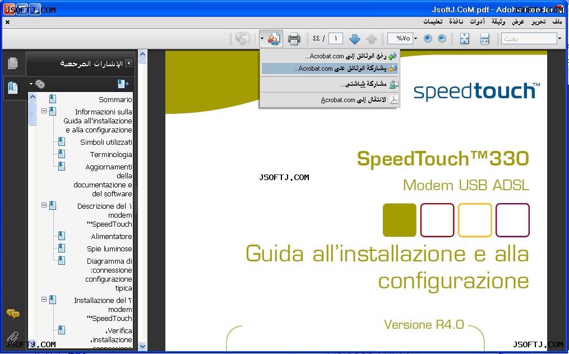Open the Pages thumbnails panel icon
Viewport: 569px width, 354px height.
coord(13,63)
